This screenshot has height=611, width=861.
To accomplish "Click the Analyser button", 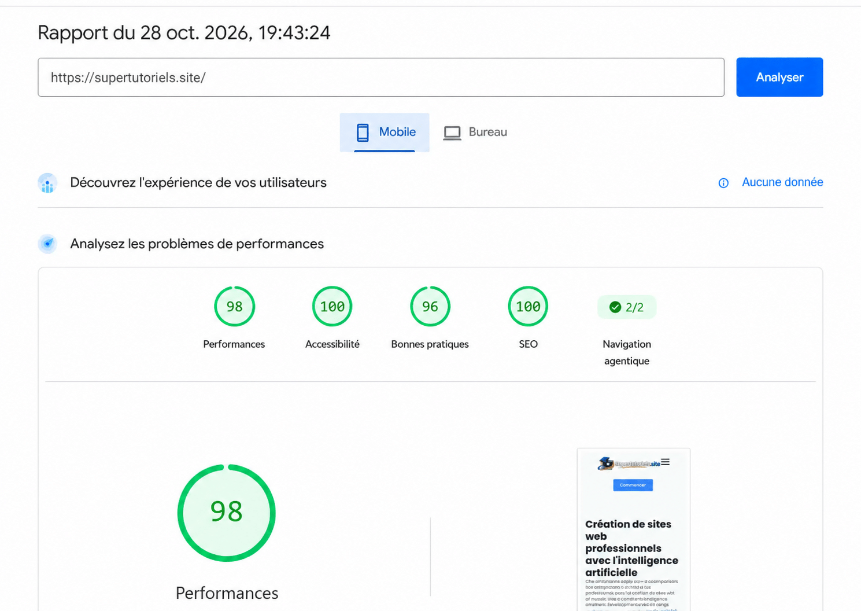I will (779, 77).
